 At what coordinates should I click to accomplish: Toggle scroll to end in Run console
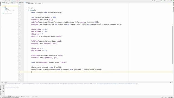(4, 88)
